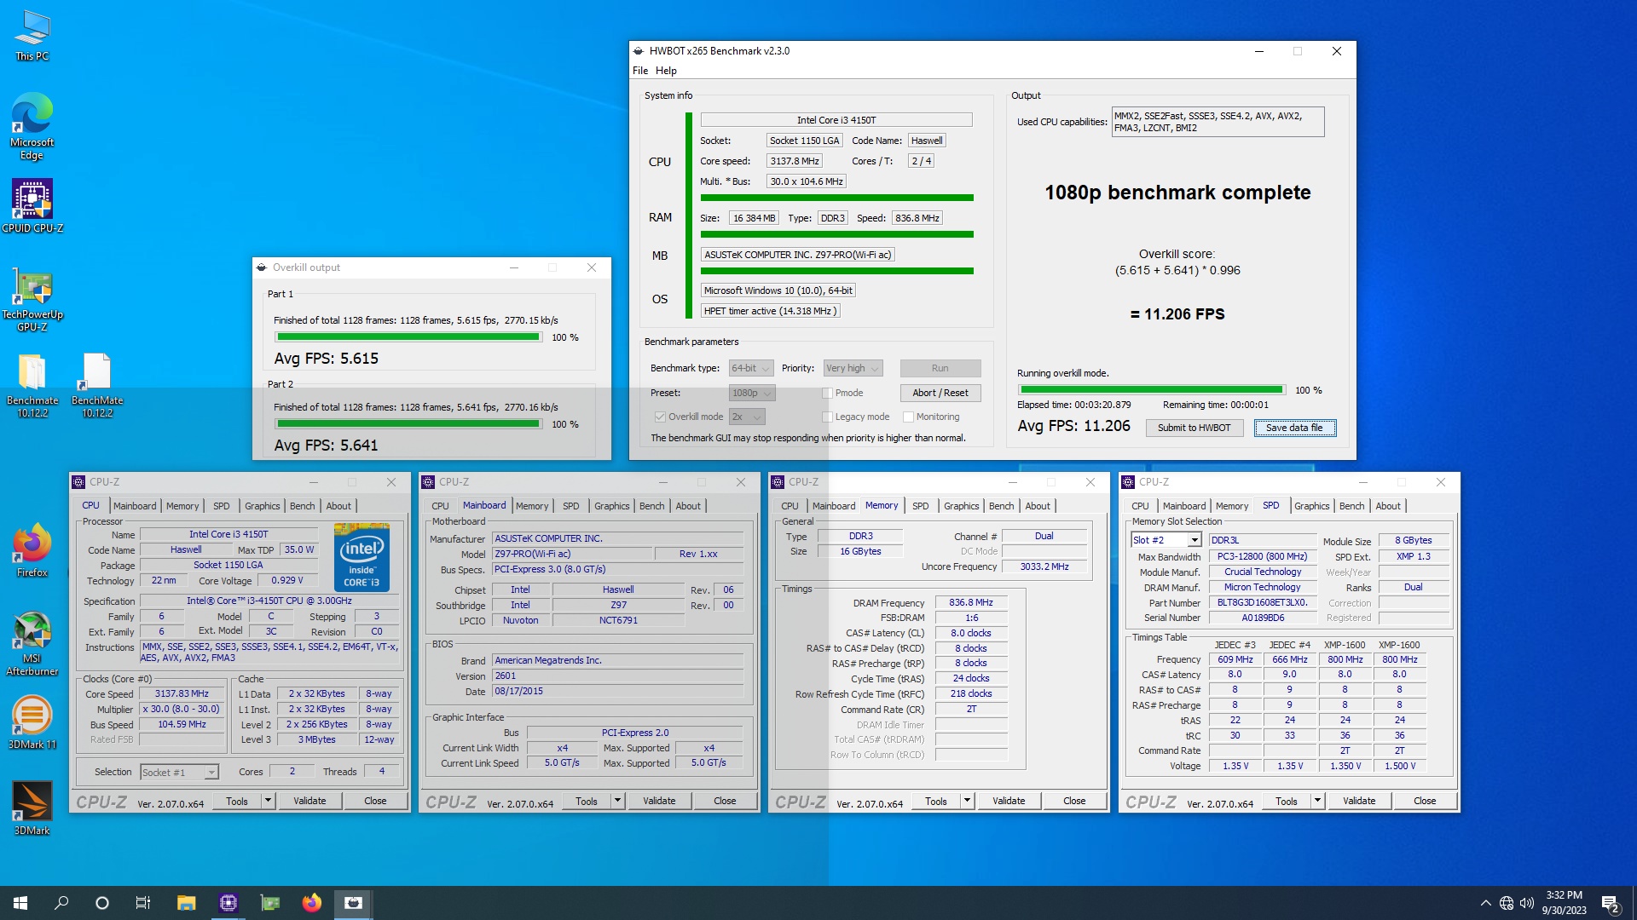Image resolution: width=1637 pixels, height=920 pixels.
Task: Open This PC desktop icon
Action: [x=32, y=35]
